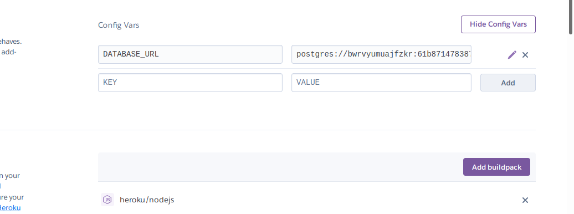The width and height of the screenshot is (574, 214).
Task: Focus the empty KEY field
Action: (190, 83)
